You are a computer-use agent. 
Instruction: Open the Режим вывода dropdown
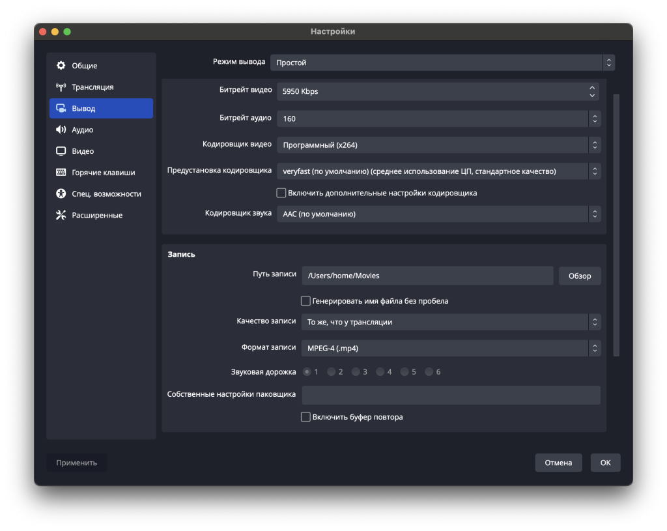pyautogui.click(x=442, y=63)
